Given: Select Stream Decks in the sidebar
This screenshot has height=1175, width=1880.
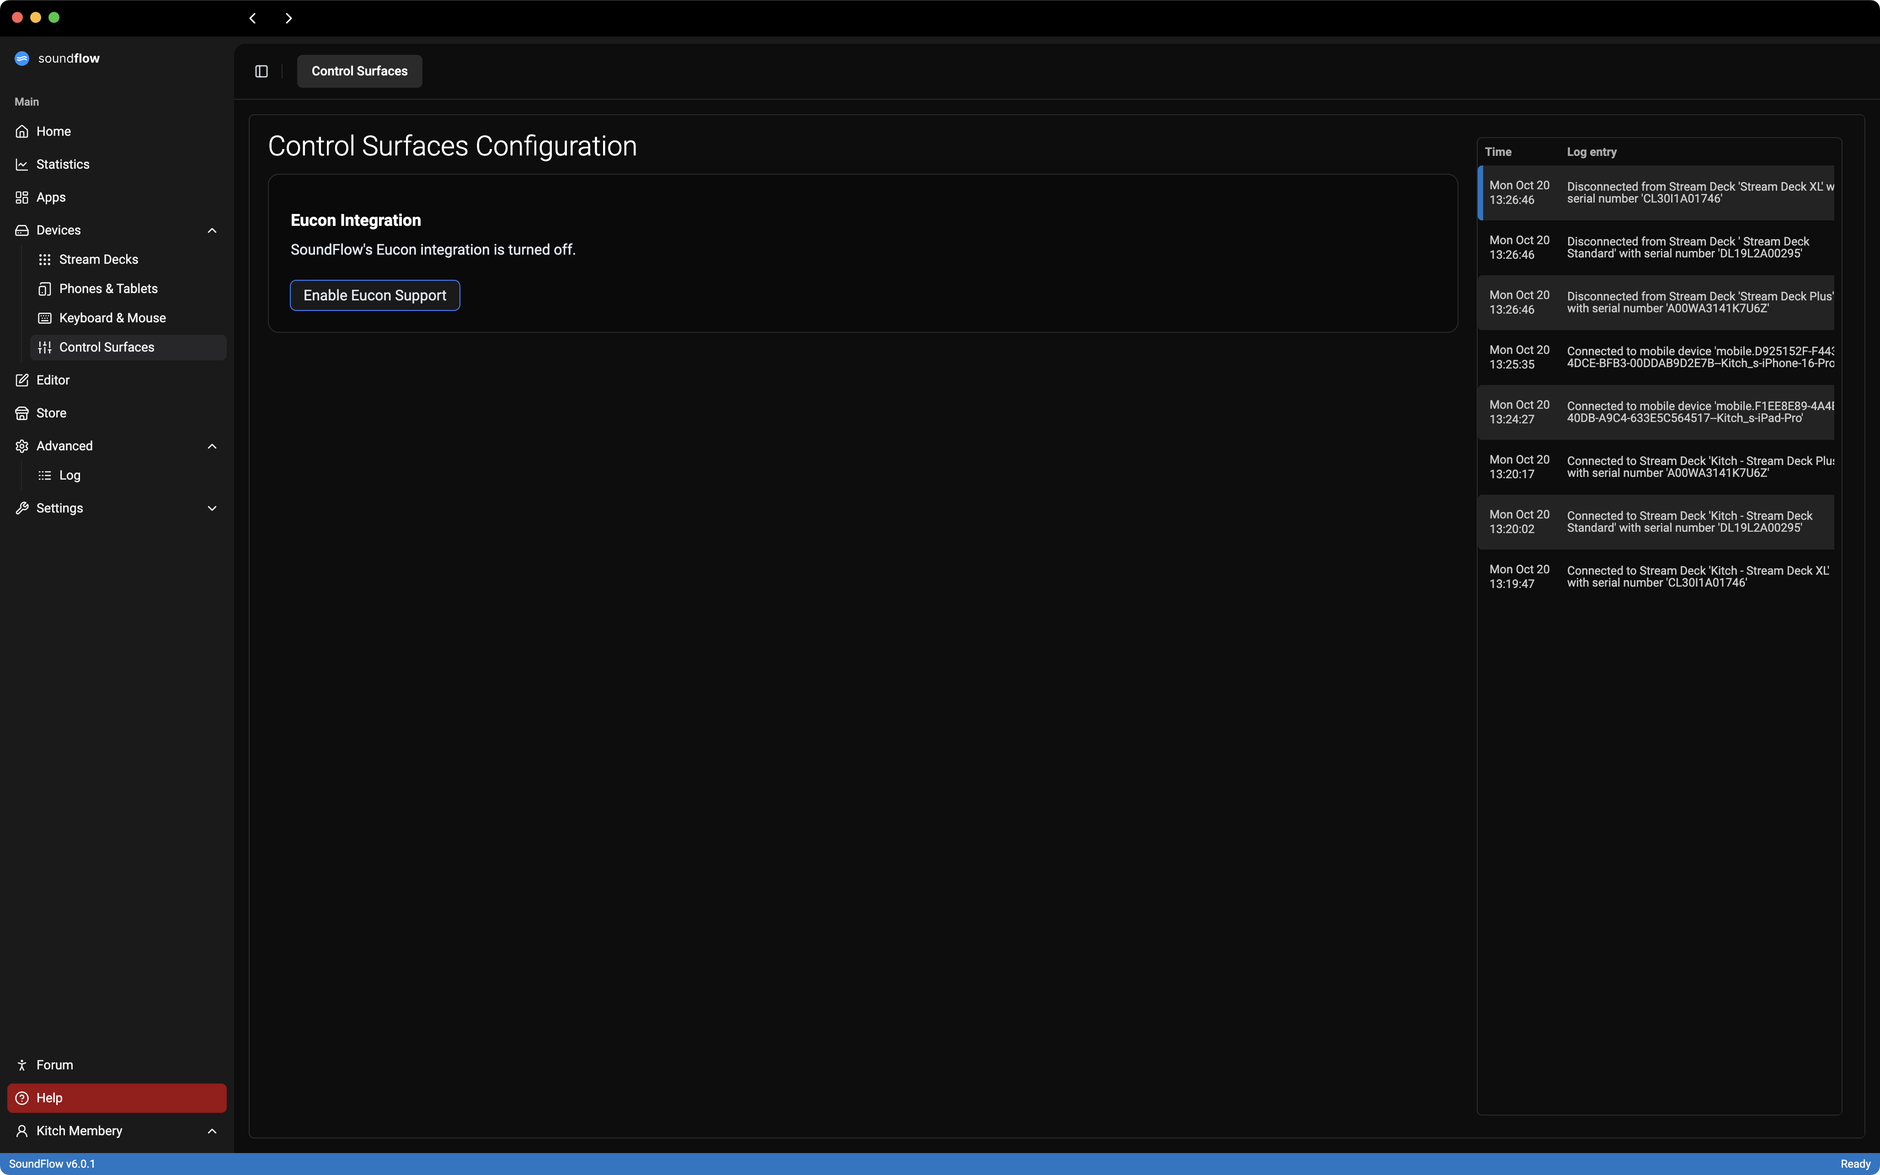Looking at the screenshot, I should (98, 260).
